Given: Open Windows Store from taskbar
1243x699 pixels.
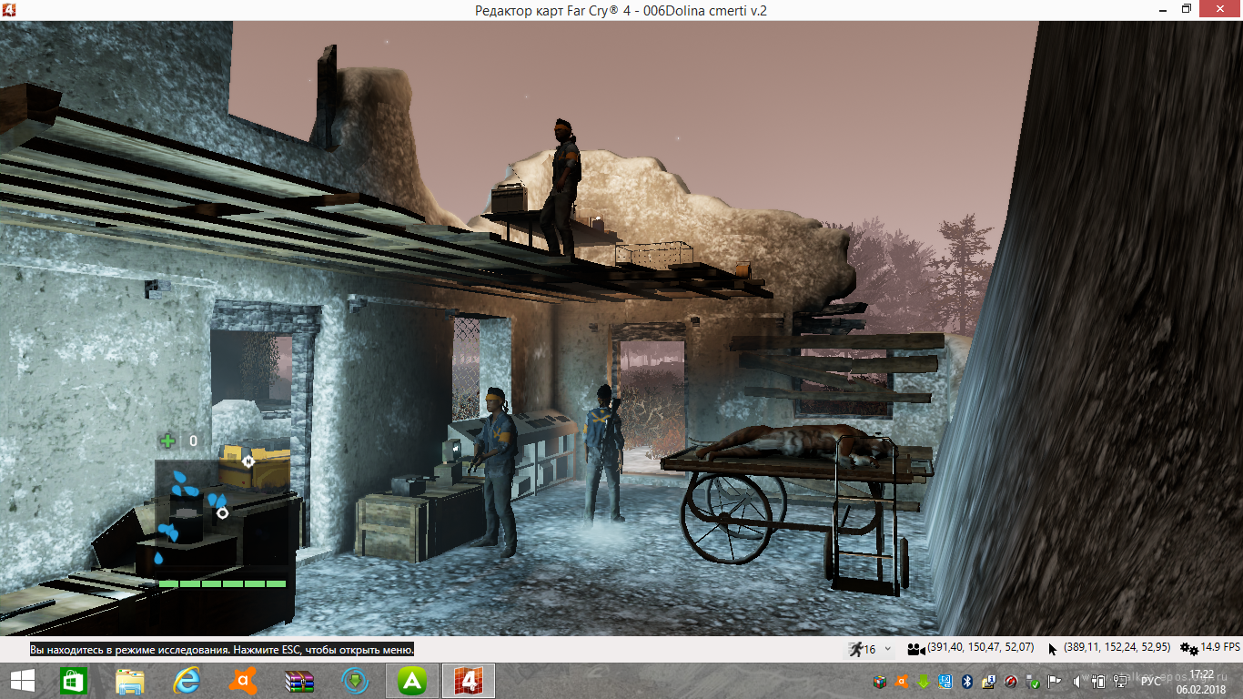Looking at the screenshot, I should [74, 681].
